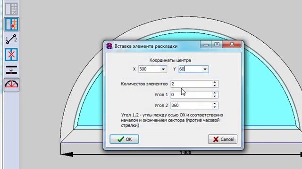Confirm the dialog with OK button

click(x=124, y=139)
